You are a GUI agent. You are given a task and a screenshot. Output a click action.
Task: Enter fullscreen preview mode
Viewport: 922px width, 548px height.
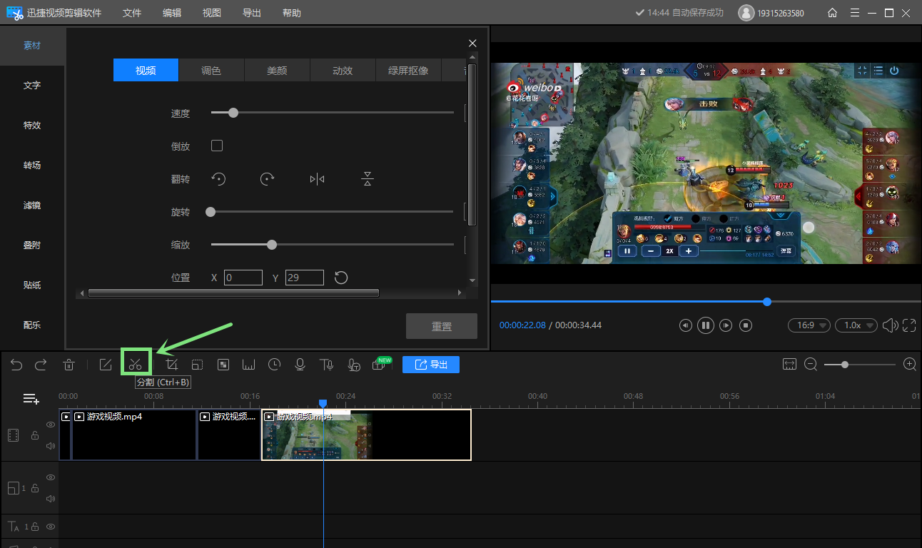tap(909, 325)
